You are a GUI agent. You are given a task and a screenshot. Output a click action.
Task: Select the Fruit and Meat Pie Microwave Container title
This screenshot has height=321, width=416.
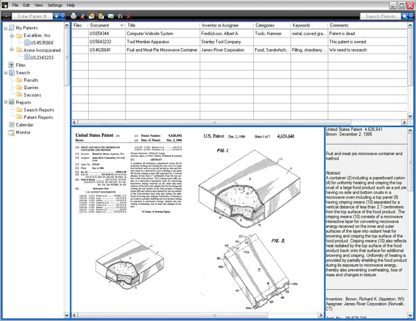point(162,50)
